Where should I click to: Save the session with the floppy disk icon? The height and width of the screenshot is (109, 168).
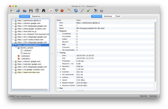coord(31,11)
